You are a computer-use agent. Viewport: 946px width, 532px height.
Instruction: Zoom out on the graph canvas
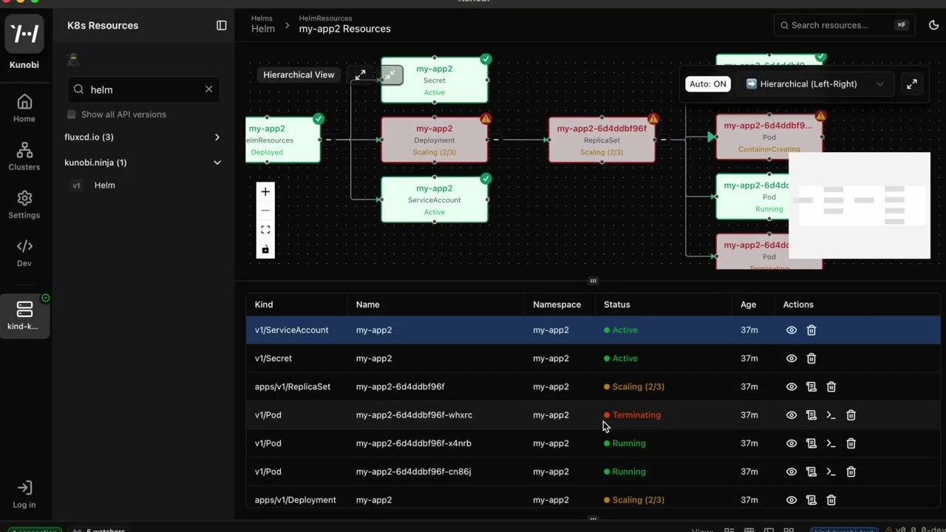265,211
